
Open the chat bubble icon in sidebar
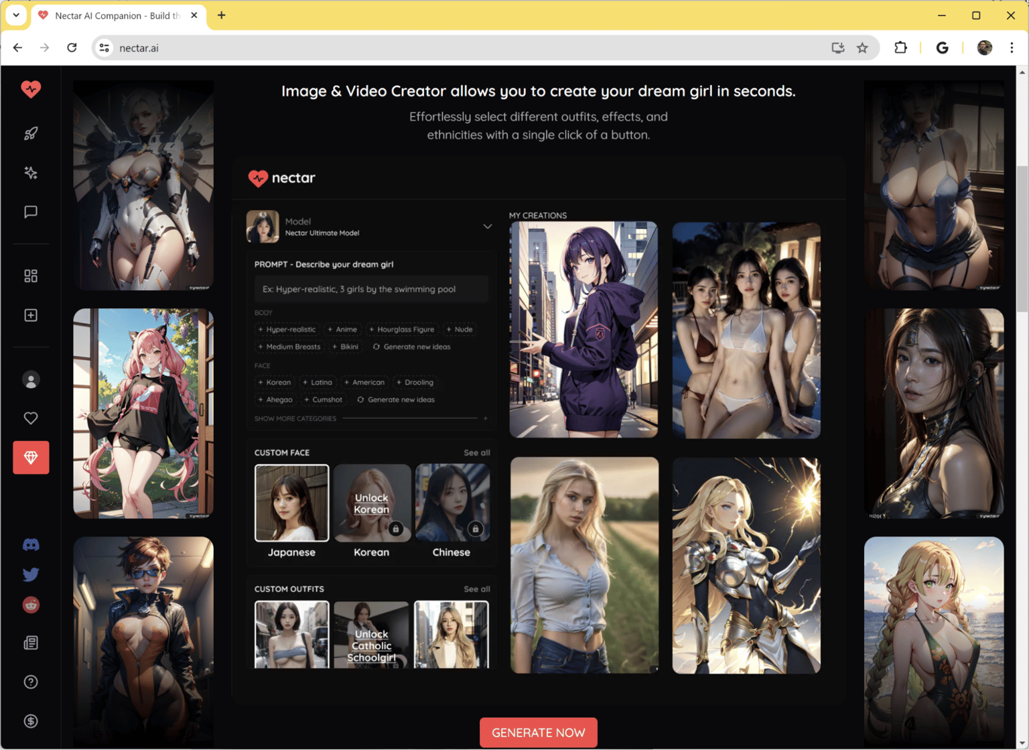point(31,212)
